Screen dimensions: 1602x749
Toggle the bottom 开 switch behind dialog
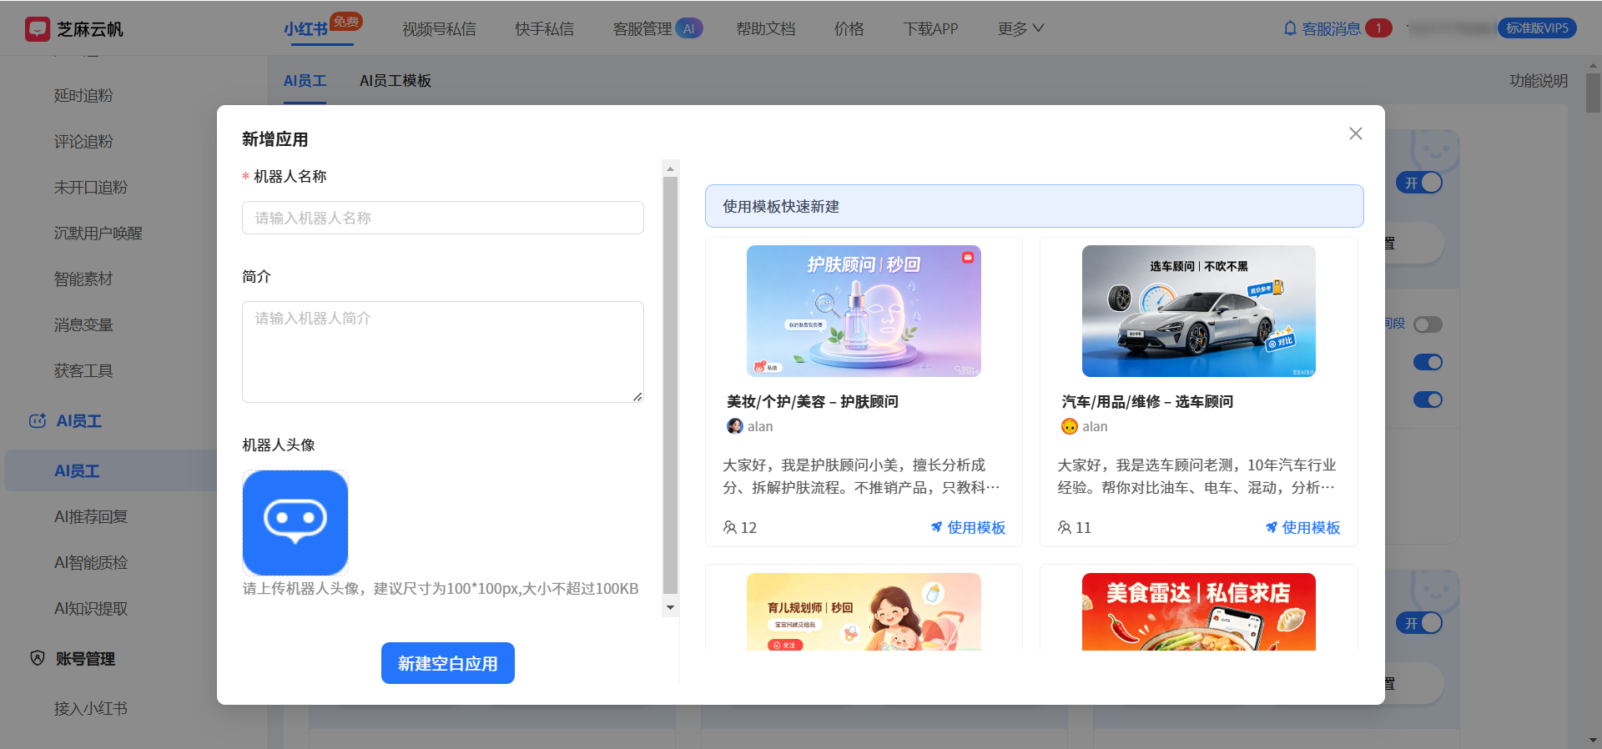(x=1420, y=623)
